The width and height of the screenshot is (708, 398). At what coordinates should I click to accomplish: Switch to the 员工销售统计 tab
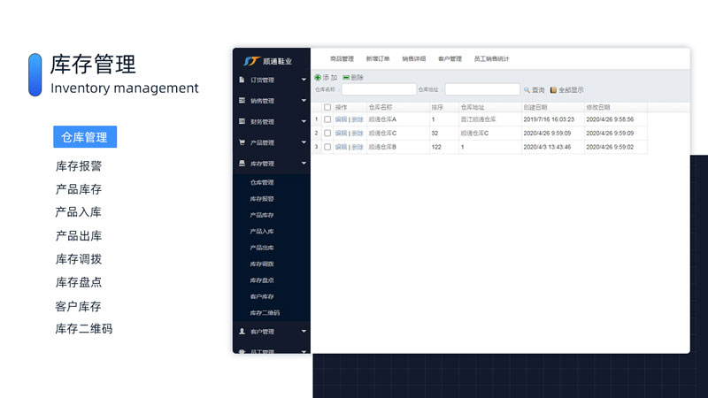(x=491, y=59)
